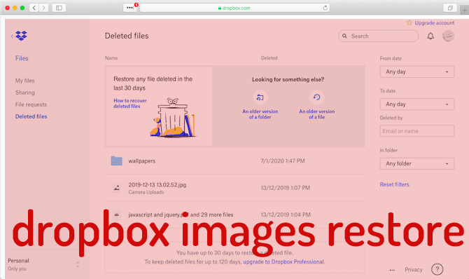Select Deleted files in sidebar
This screenshot has height=279, width=469.
coord(31,116)
